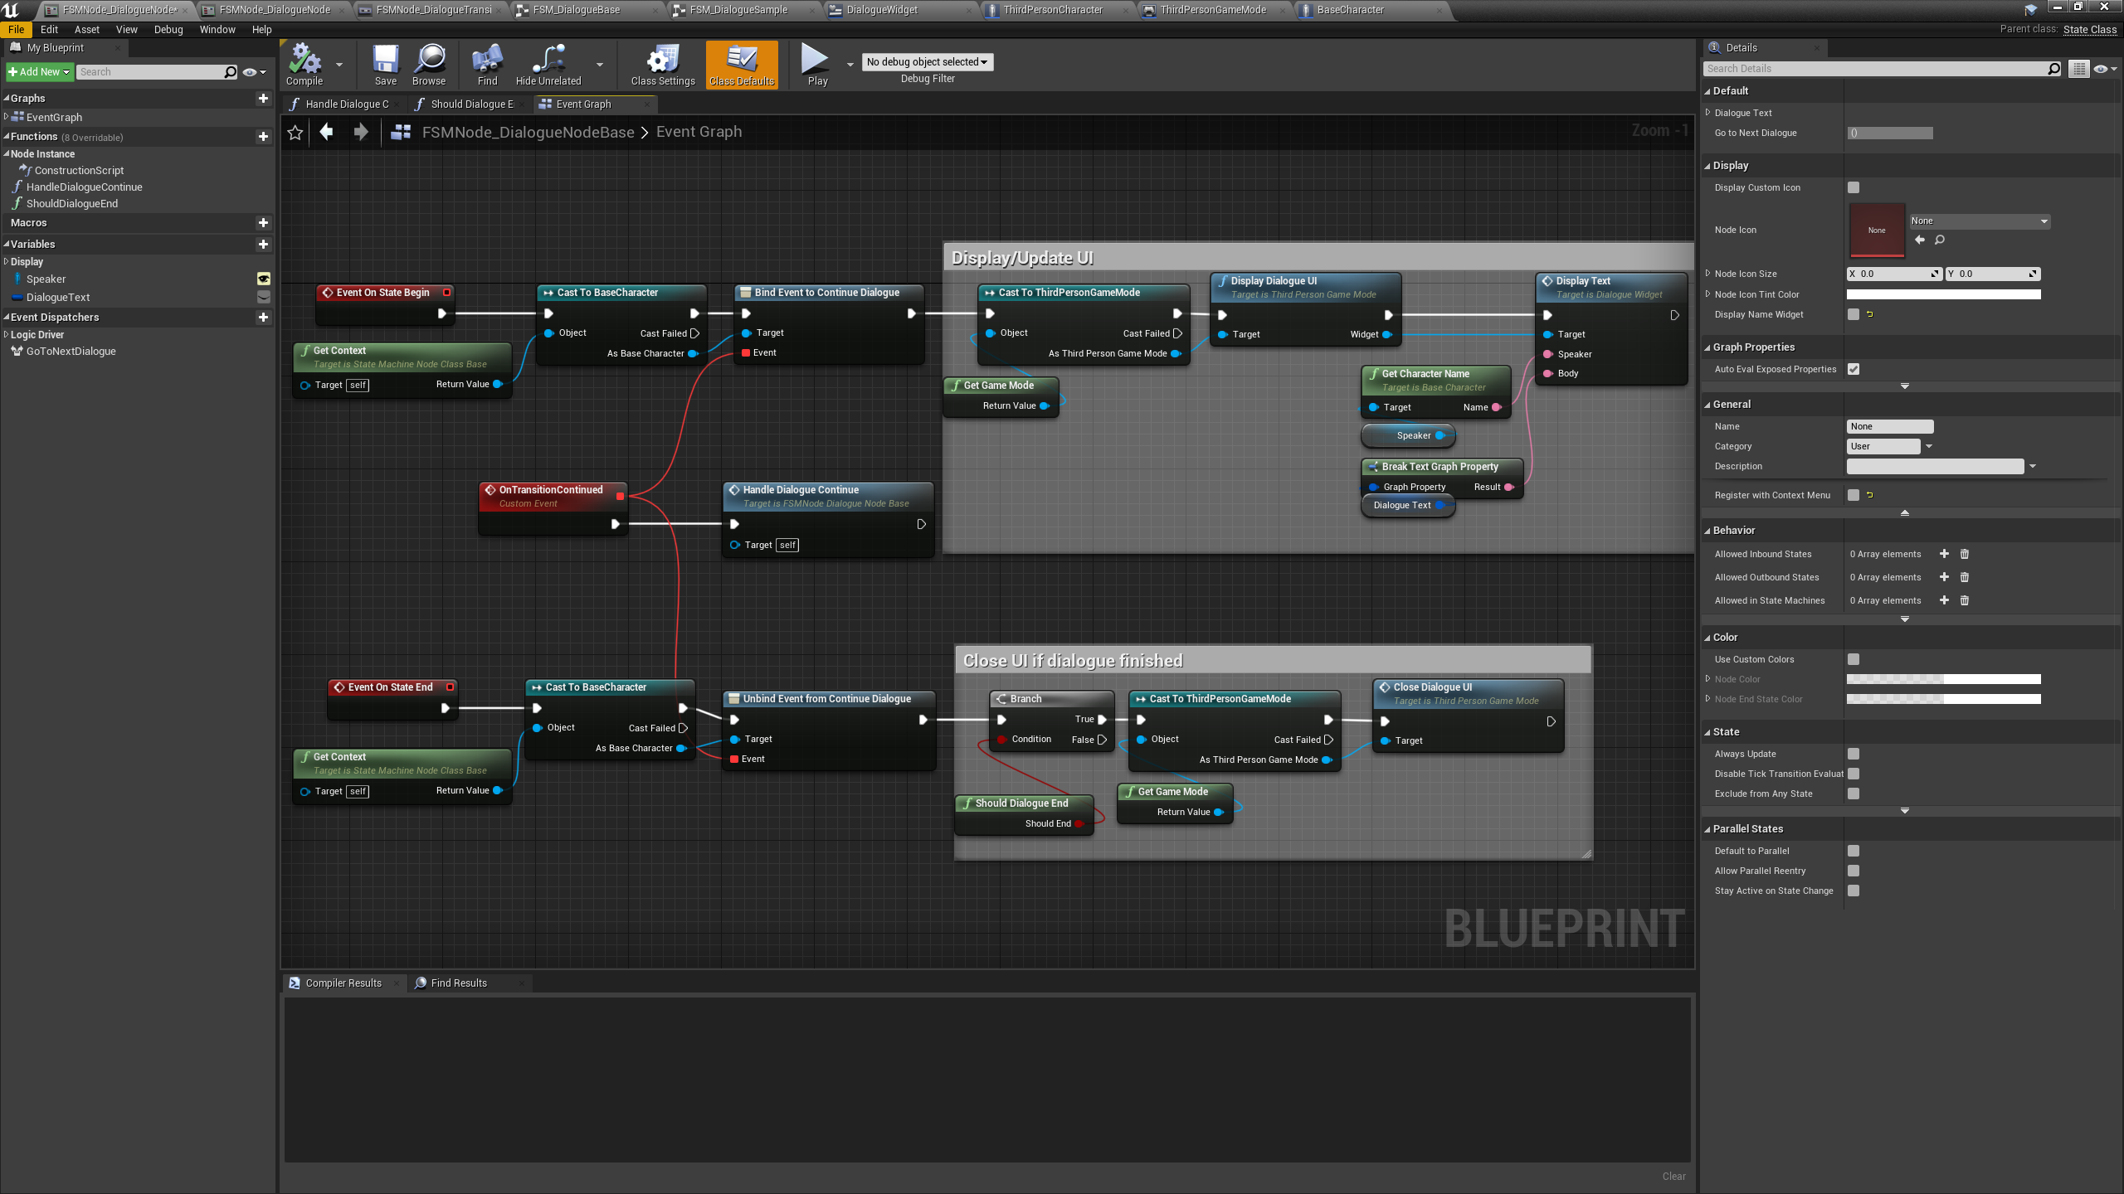Click the add Variables plus icon

point(263,245)
